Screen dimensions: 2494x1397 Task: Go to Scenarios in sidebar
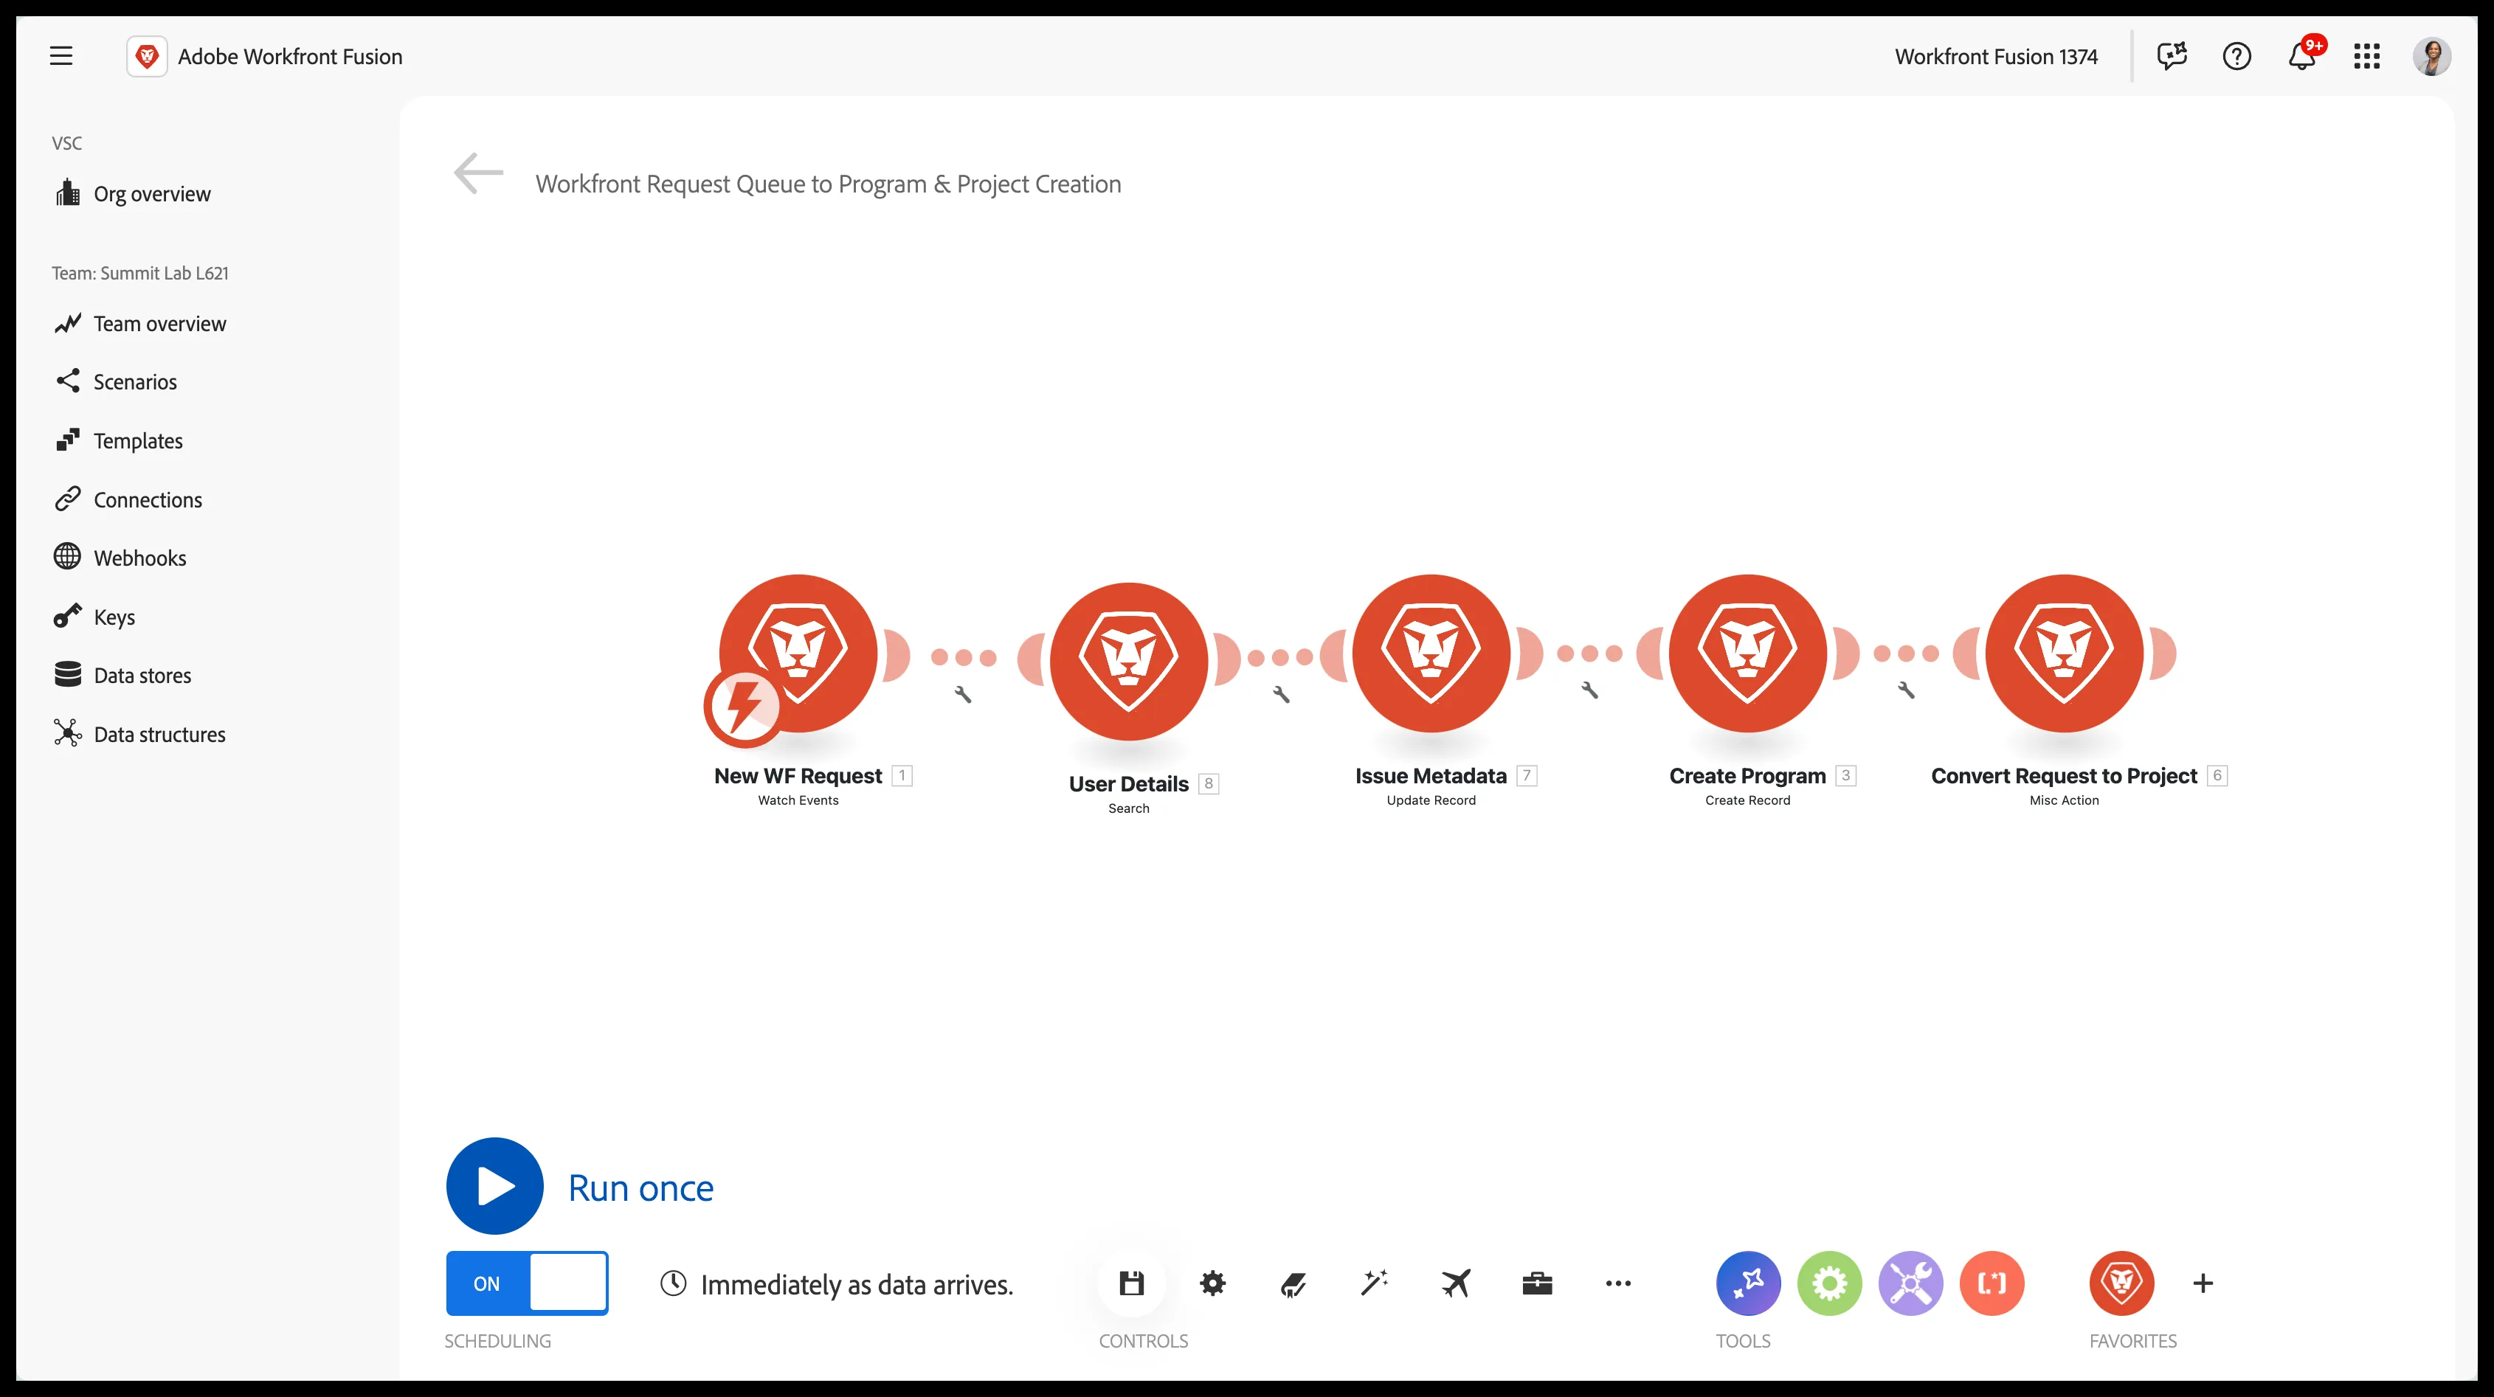(116, 381)
